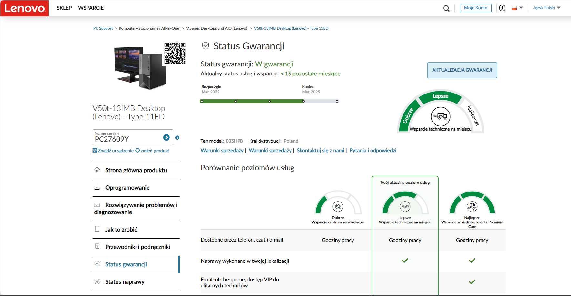This screenshot has width=571, height=296.
Task: Click Dobrze service center gauge icon
Action: click(x=338, y=206)
